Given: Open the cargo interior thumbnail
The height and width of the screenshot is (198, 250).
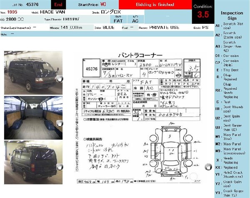Looking at the screenshot, I should point(33,118).
